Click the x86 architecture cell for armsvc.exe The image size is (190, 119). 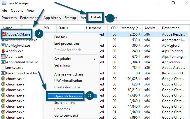(x=147, y=68)
